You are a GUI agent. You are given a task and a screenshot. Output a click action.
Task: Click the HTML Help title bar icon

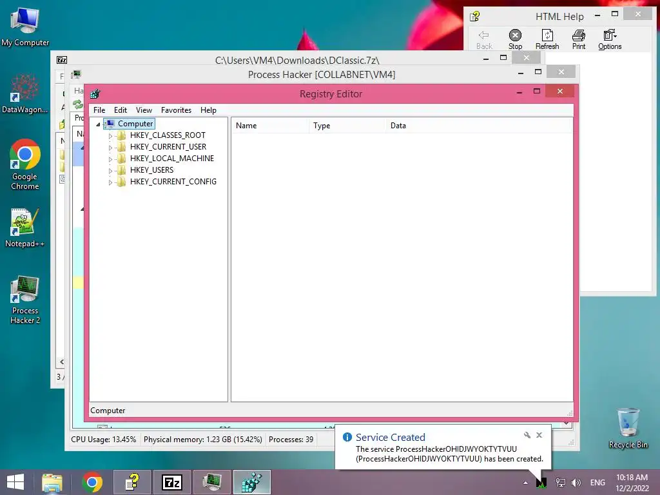pyautogui.click(x=475, y=16)
